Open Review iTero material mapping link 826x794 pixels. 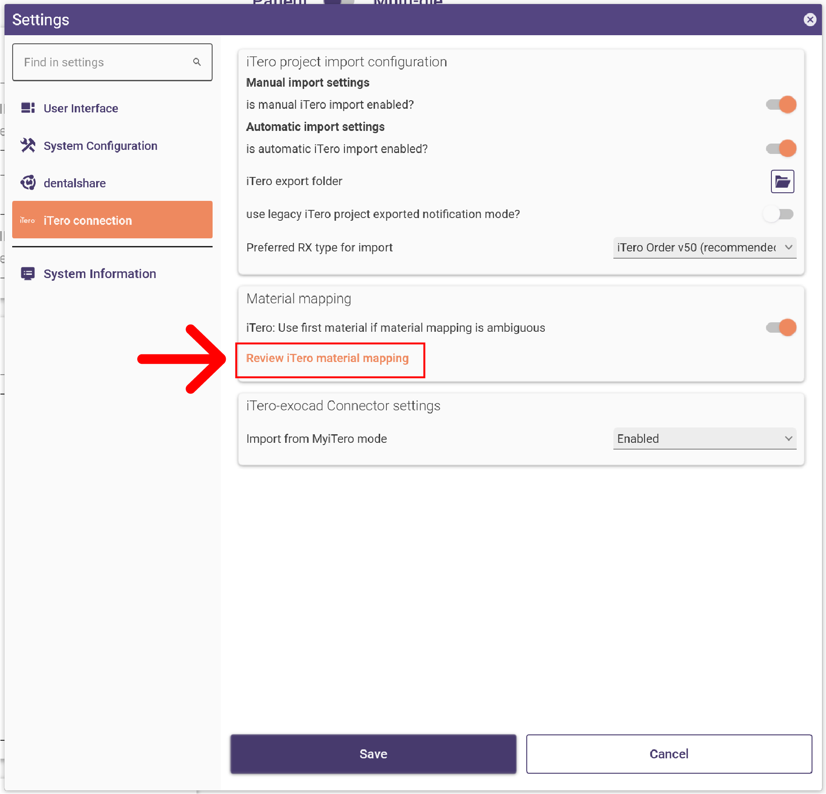pyautogui.click(x=327, y=358)
